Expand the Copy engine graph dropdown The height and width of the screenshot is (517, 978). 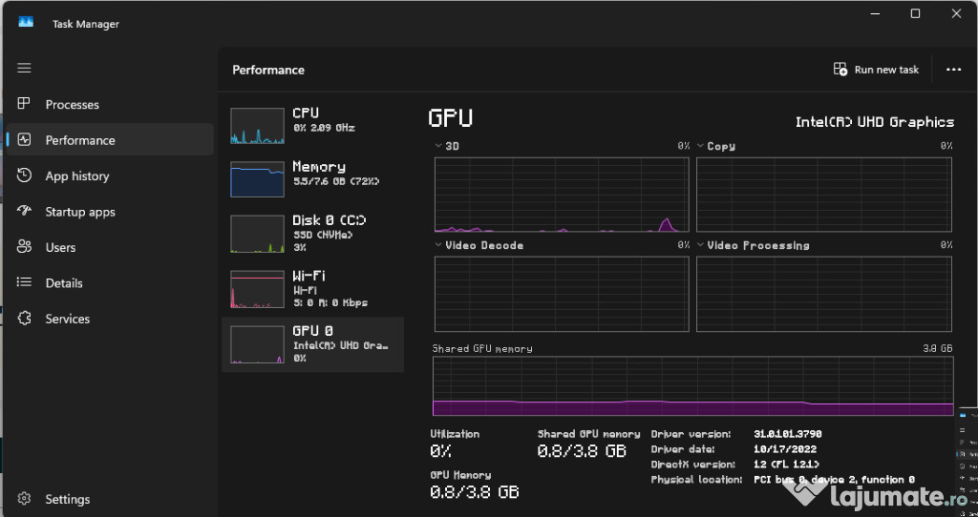pos(701,146)
